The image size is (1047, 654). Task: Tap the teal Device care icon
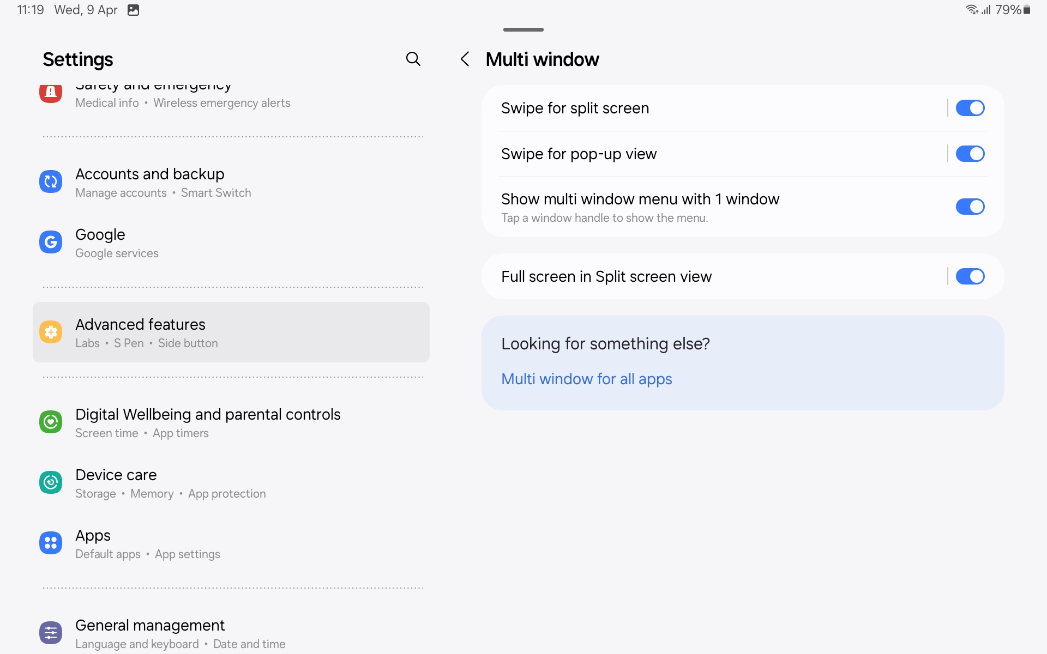pos(51,482)
